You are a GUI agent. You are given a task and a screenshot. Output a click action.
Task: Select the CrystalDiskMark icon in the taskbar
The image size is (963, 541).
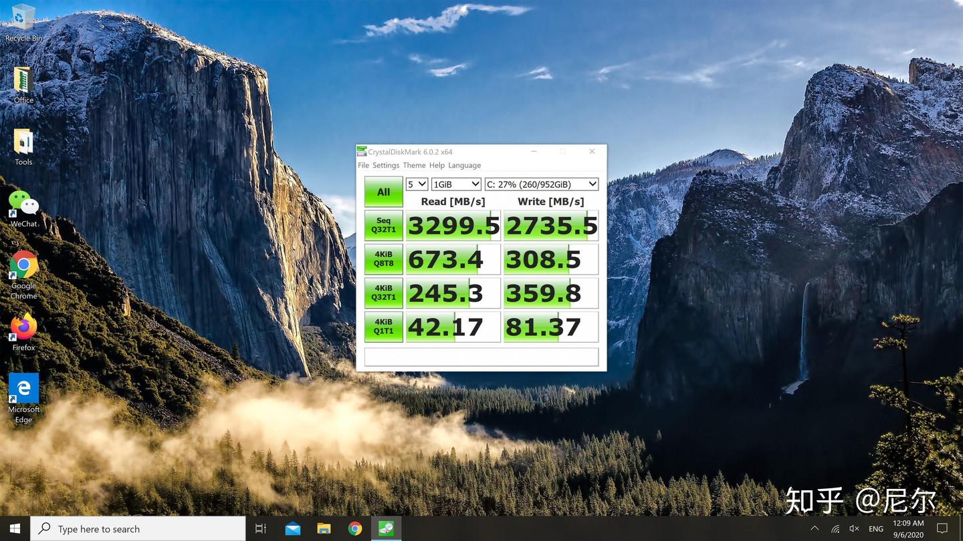(386, 528)
